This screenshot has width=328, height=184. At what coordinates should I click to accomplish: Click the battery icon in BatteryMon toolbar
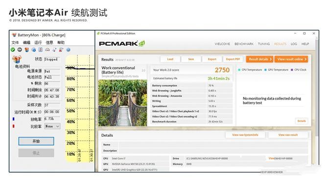pyautogui.click(x=26, y=50)
